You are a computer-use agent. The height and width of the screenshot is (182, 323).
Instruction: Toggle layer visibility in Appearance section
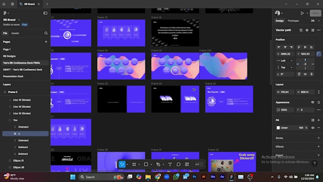313,102
